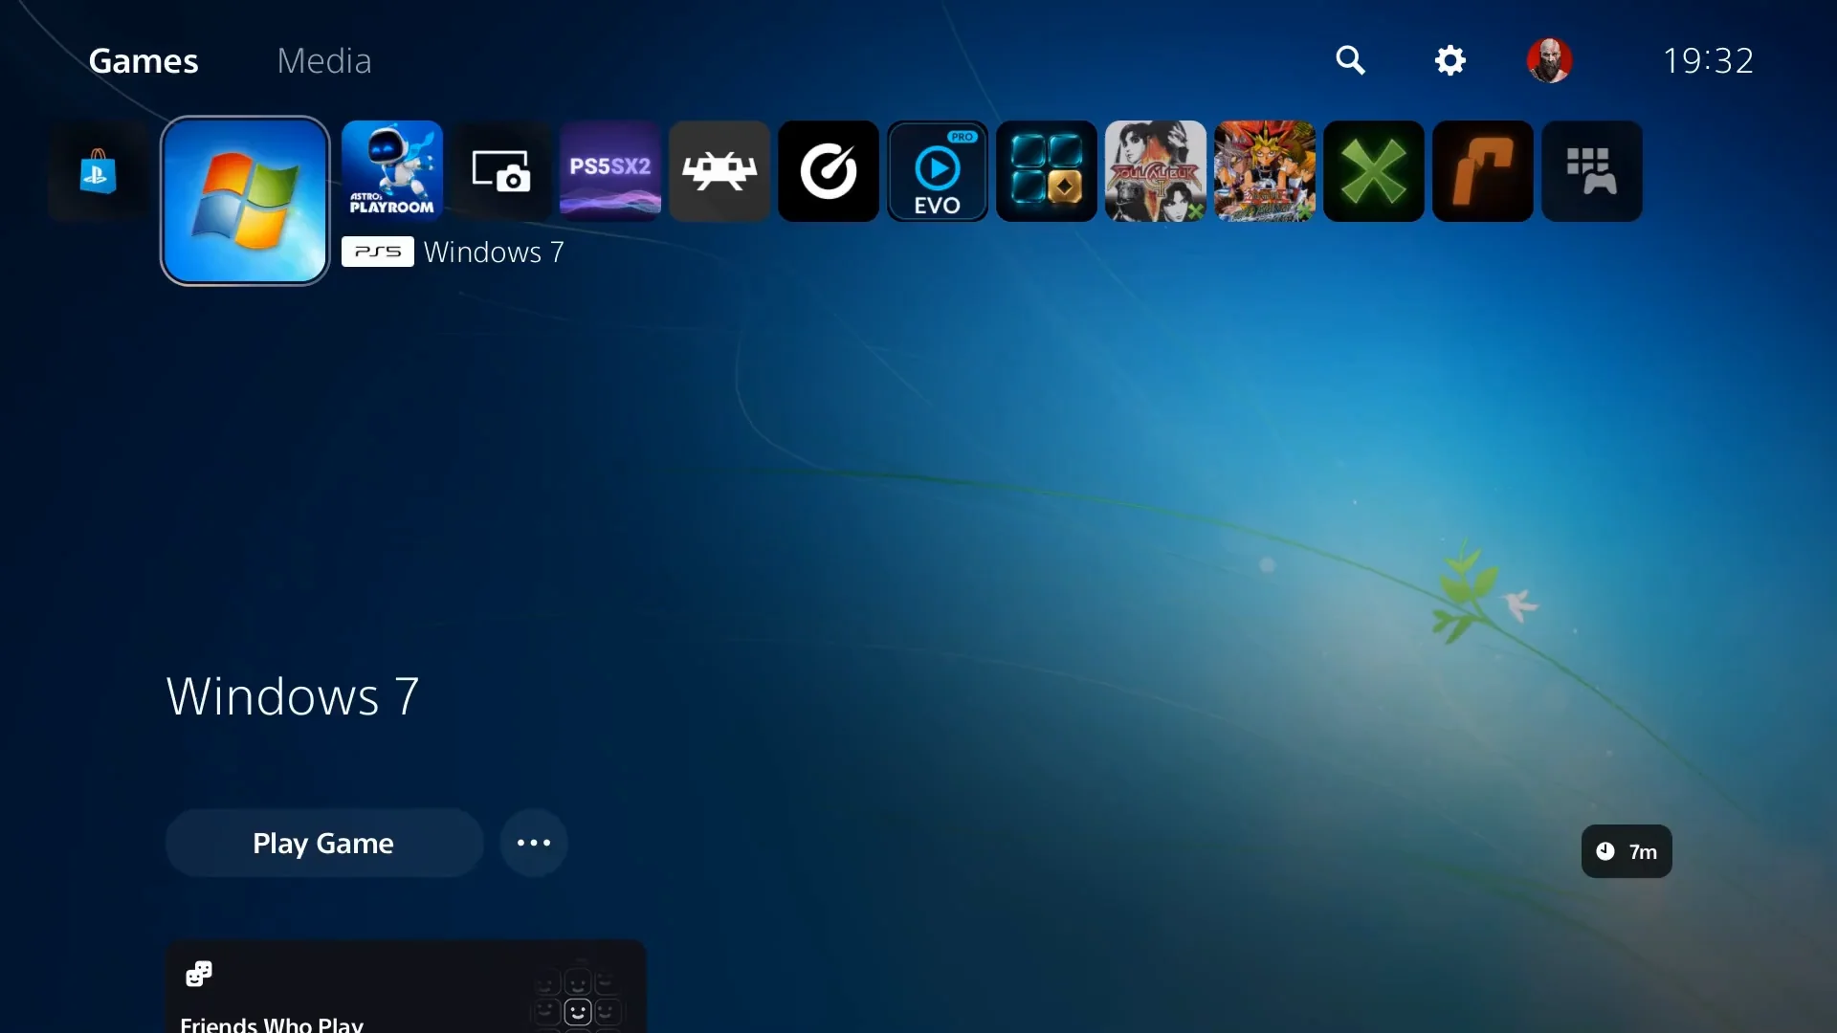Open the Game Library icon
Viewport: 1837px width, 1033px height.
[x=1592, y=171]
